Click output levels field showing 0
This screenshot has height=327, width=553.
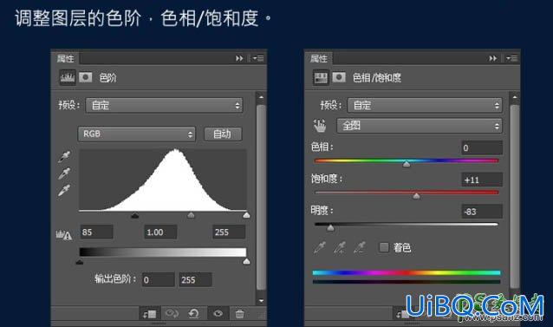(158, 279)
